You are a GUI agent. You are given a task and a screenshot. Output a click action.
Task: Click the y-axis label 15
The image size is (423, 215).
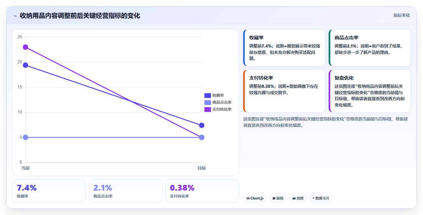(x=20, y=87)
